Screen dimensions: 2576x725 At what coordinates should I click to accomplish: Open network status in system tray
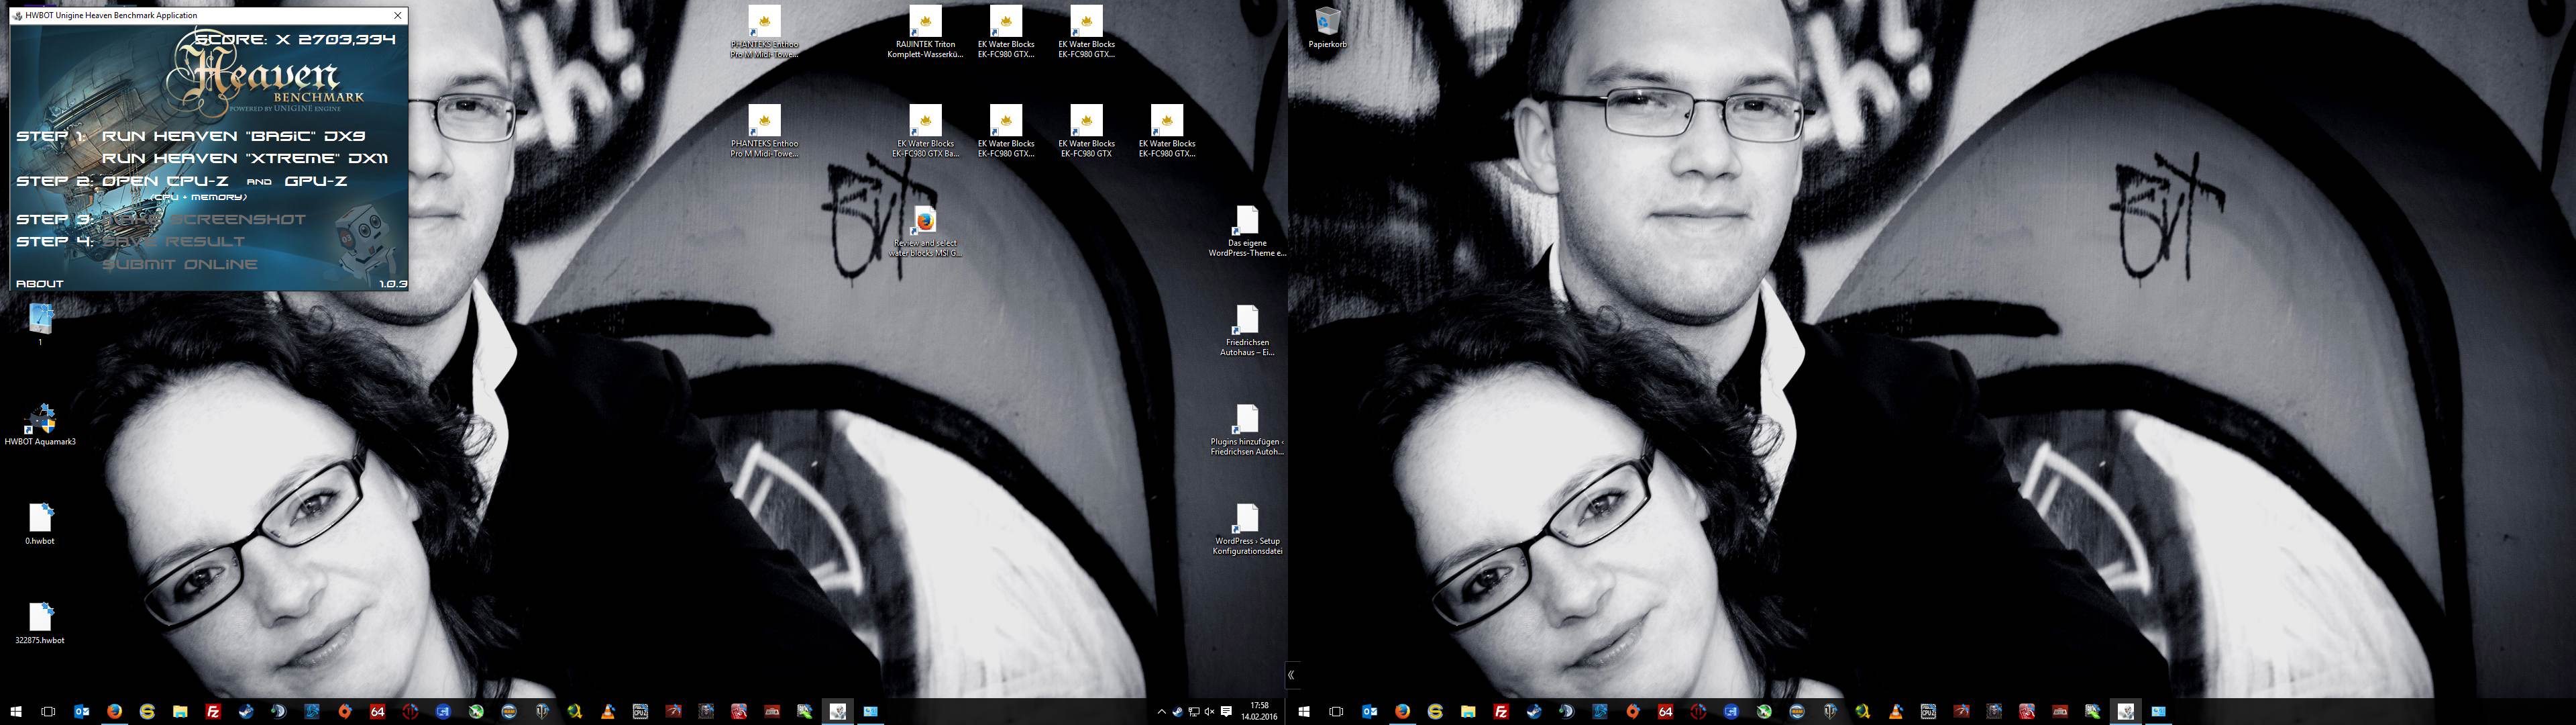[1194, 712]
